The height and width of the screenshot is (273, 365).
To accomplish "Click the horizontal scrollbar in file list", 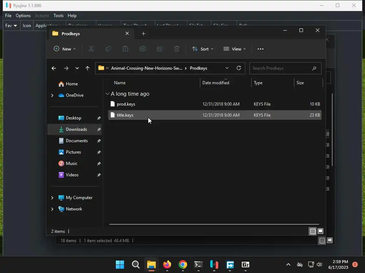I will pos(214,224).
